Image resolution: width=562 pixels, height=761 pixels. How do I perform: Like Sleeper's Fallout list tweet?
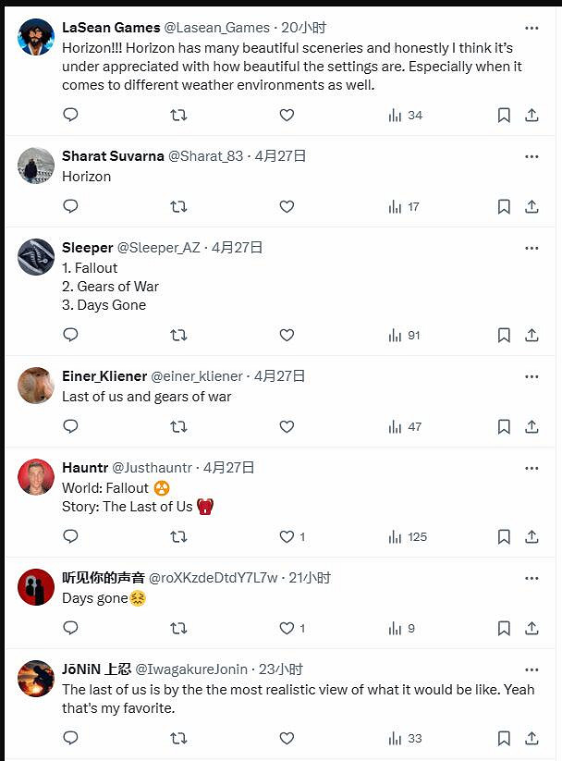tap(287, 335)
